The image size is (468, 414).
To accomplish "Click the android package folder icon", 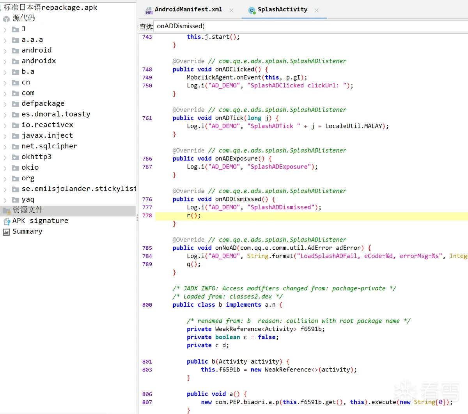I will pyautogui.click(x=16, y=51).
